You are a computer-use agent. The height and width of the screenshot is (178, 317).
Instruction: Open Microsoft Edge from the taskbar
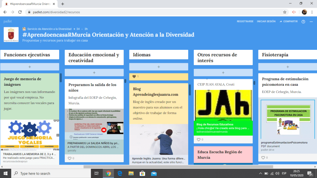tap(119, 173)
